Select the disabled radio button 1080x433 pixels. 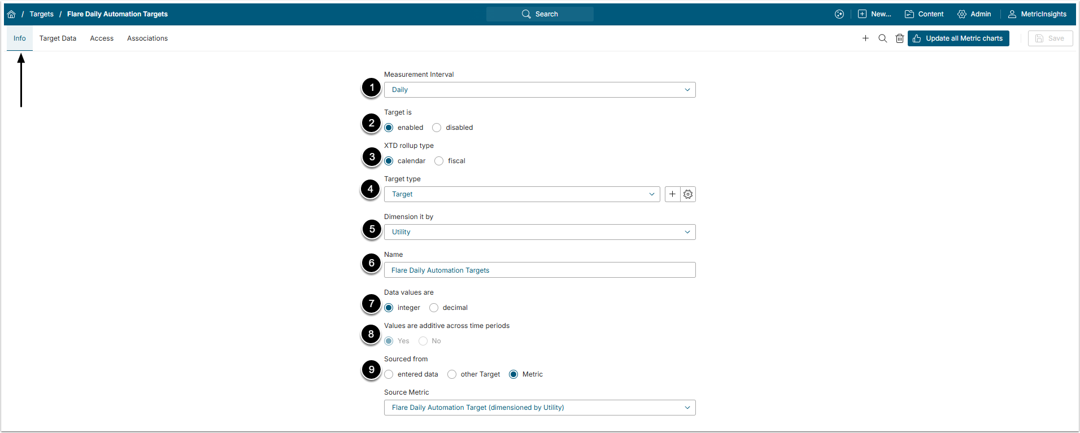437,128
